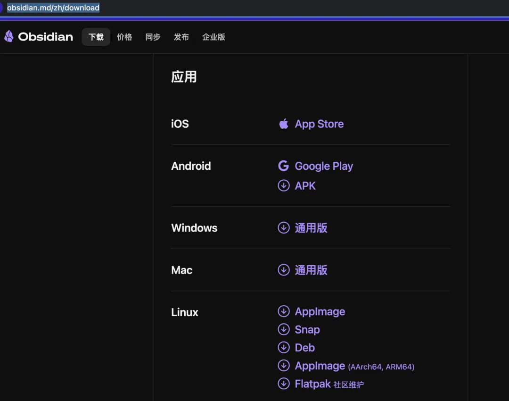Click the download icon beside AppImage AArch64
The height and width of the screenshot is (401, 509).
tap(284, 366)
